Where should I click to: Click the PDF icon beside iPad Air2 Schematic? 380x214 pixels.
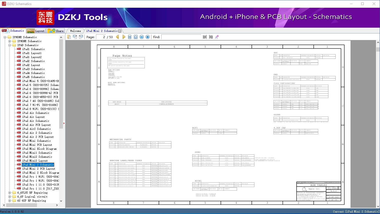[x=19, y=129]
